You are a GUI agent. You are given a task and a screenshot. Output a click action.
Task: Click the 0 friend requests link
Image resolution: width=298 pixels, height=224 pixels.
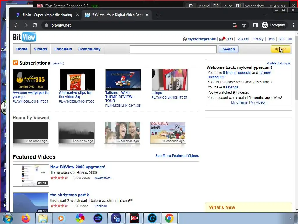pyautogui.click(x=237, y=73)
